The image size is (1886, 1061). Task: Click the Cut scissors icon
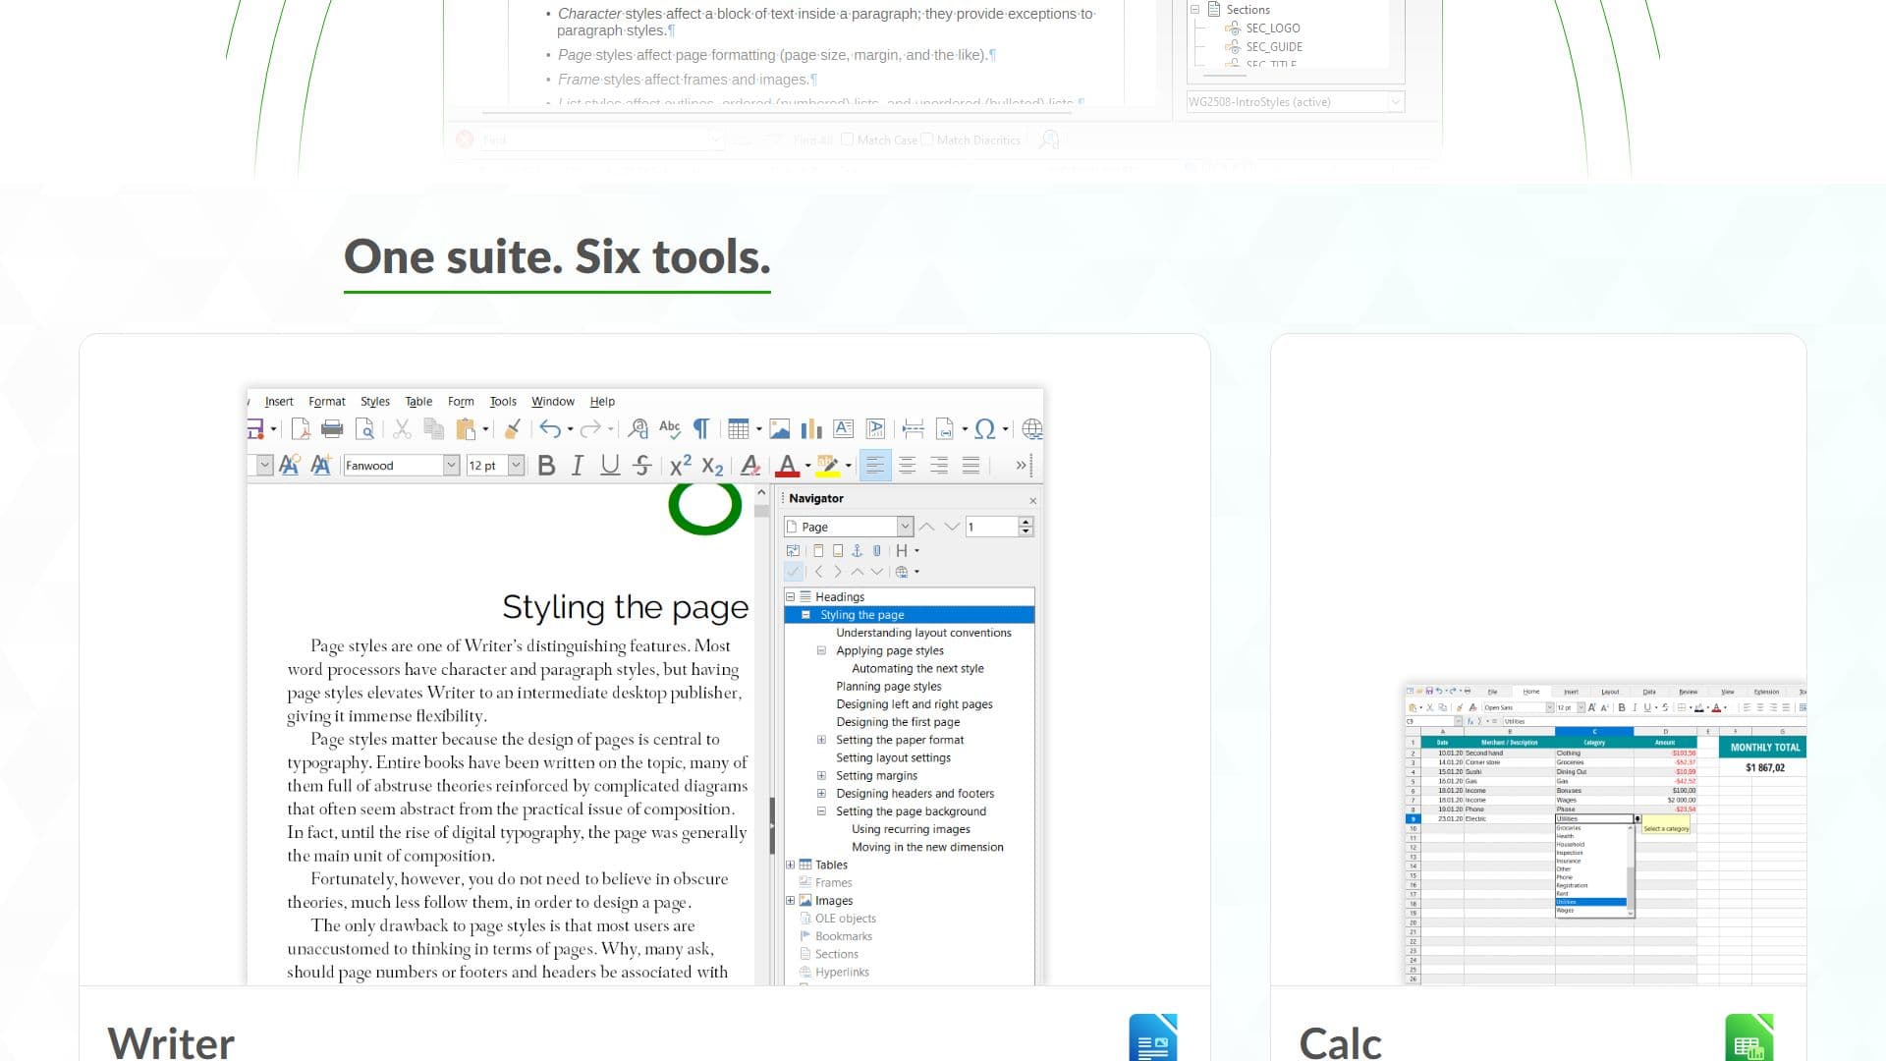(402, 429)
